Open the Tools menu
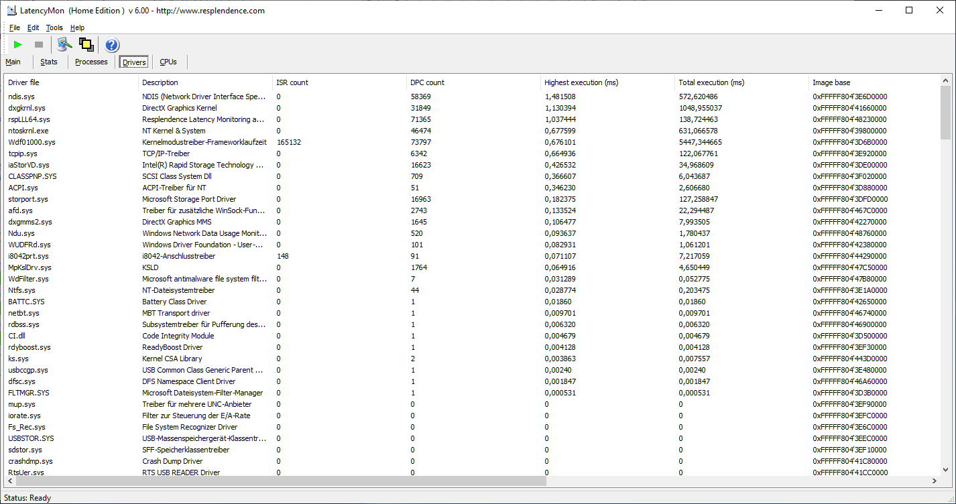 [54, 27]
